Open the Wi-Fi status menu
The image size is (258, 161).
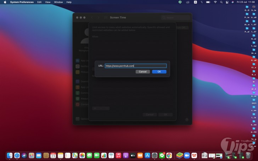(215, 2)
